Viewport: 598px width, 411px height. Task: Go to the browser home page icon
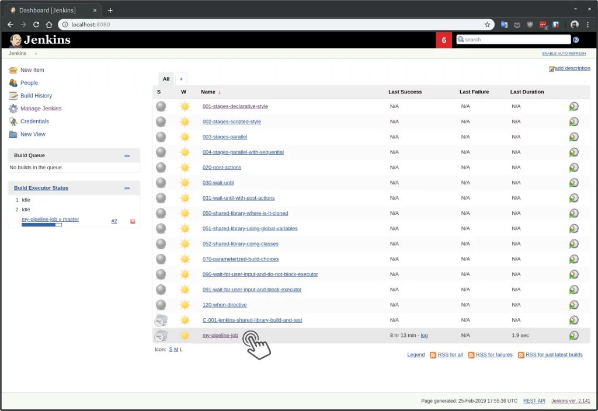click(49, 25)
